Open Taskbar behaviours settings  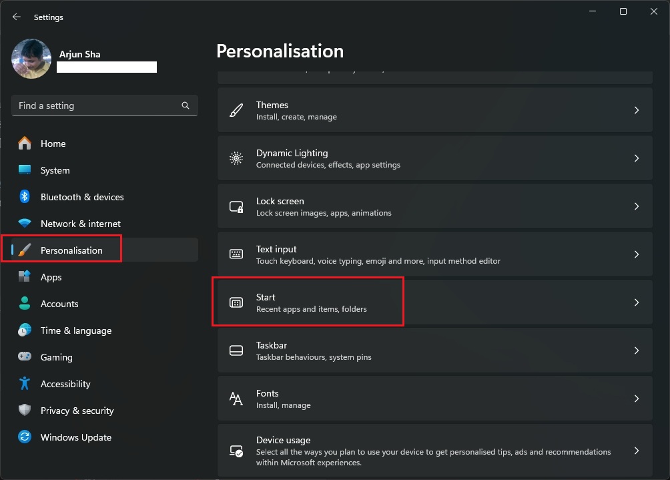pyautogui.click(x=434, y=350)
